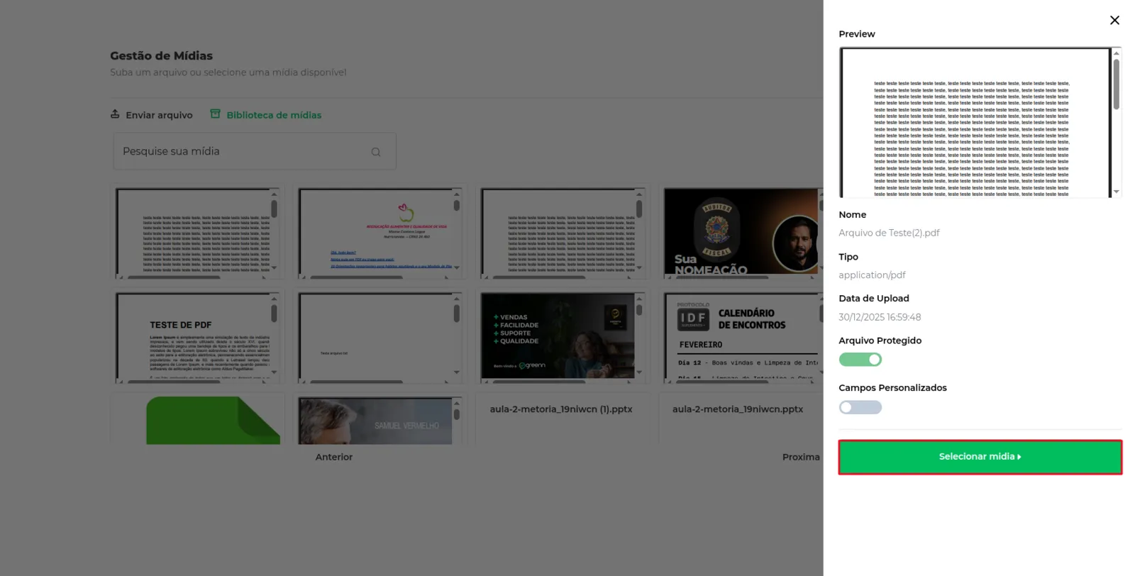Click file name Arquivo de Teste(2).pdf
Viewport: 1135px width, 576px height.
click(x=889, y=233)
